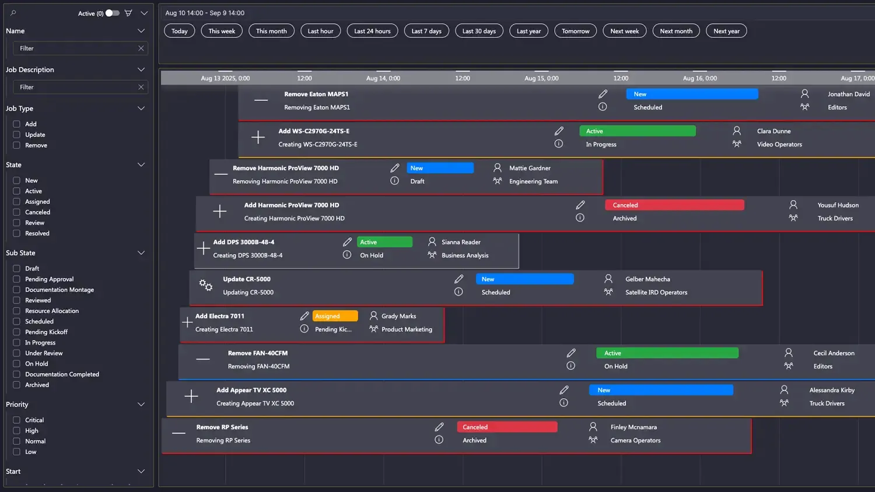Click the Aug 15, 0:00 timeline marker
The height and width of the screenshot is (492, 875).
[x=541, y=78]
